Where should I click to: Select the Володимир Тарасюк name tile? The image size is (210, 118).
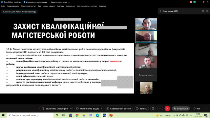pos(146,75)
